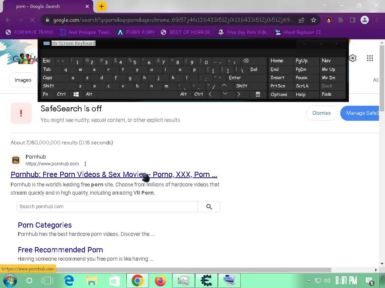Open a new tab with the plus button
The height and width of the screenshot is (288, 385).
point(102,6)
